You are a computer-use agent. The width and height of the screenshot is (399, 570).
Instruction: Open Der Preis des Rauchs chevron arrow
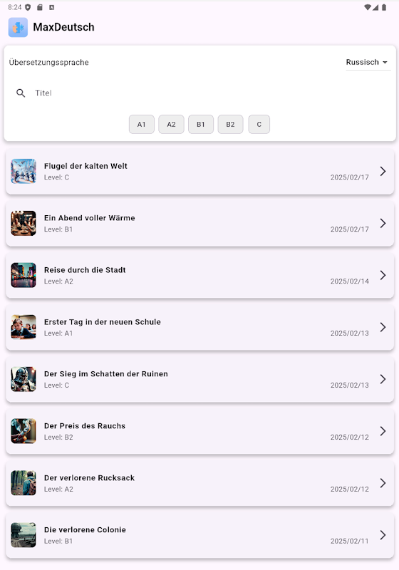coord(383,431)
